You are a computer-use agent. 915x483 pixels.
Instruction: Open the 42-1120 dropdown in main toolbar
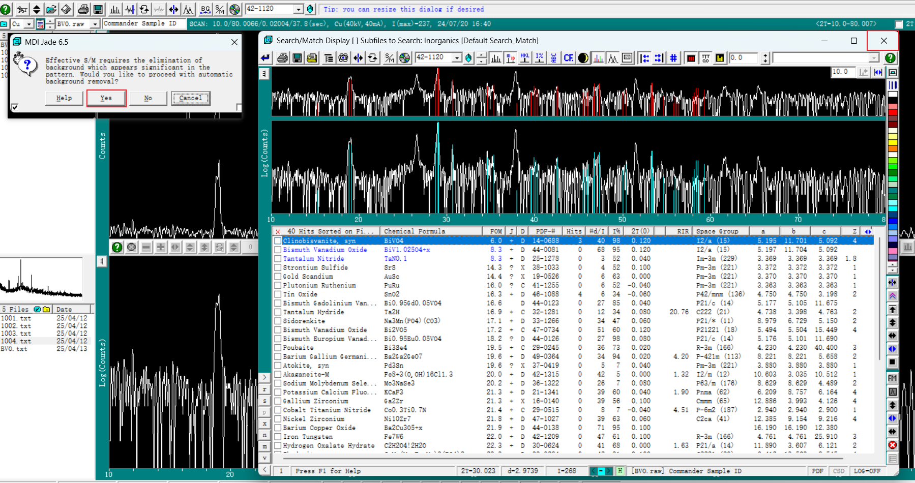click(x=299, y=9)
